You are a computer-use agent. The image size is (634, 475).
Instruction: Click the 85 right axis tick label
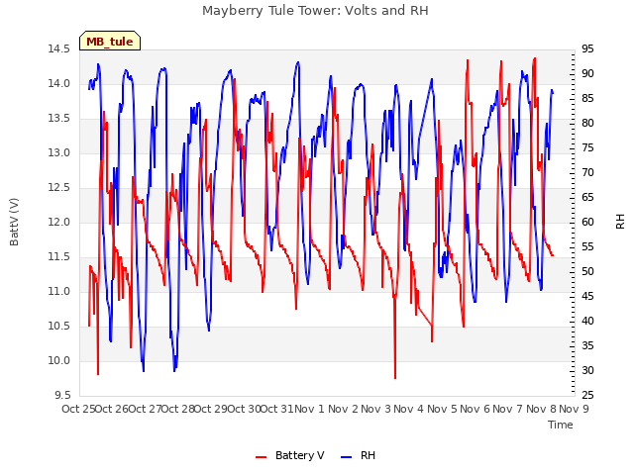tap(587, 99)
